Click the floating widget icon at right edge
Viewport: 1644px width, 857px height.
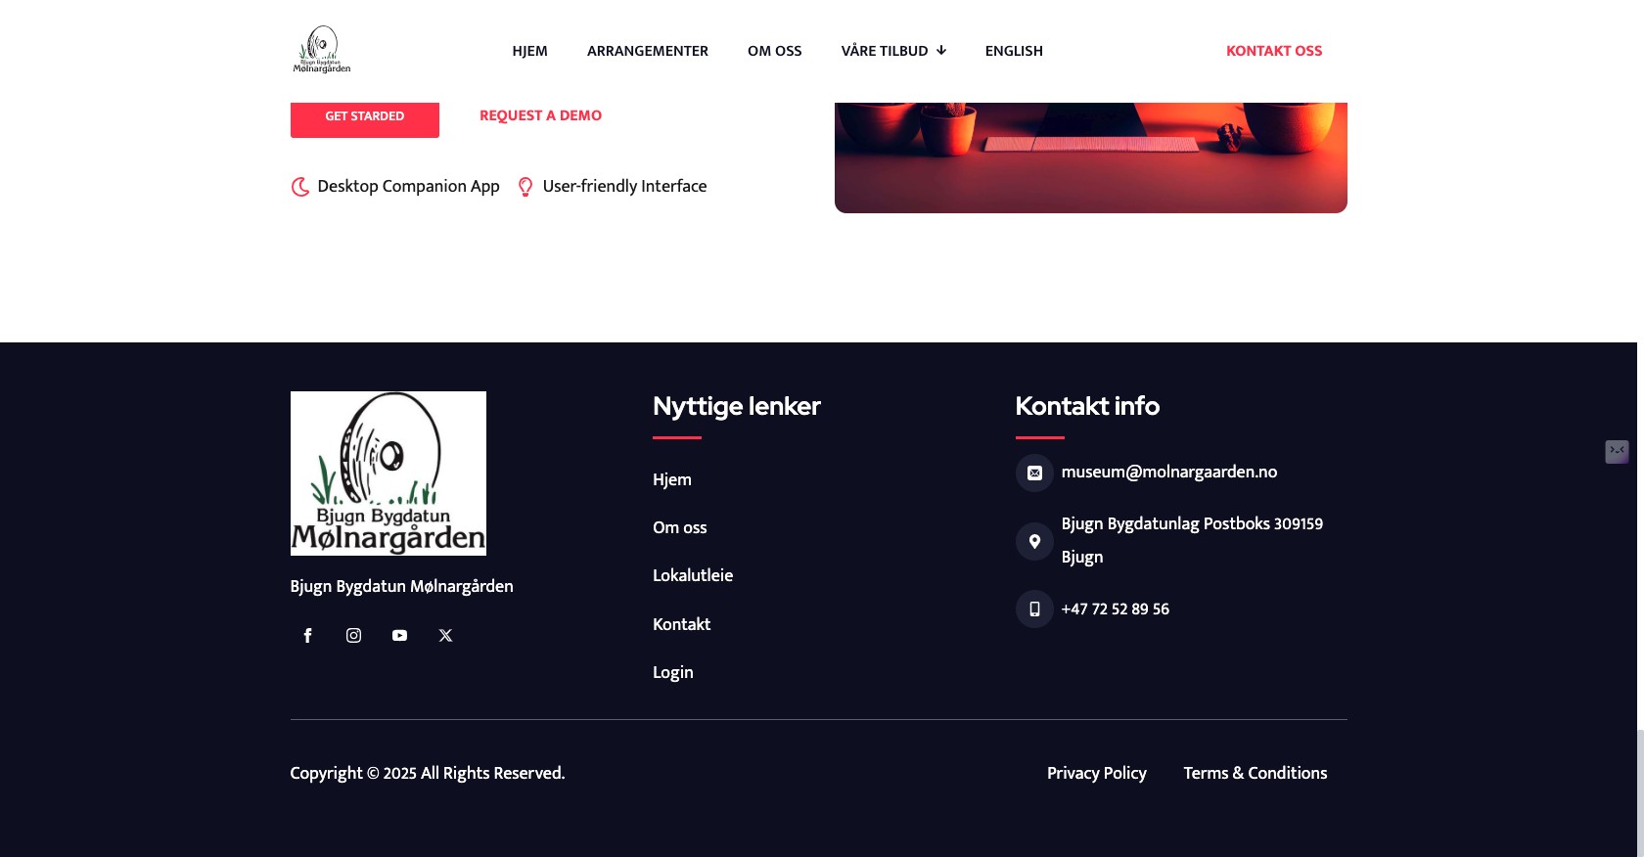tap(1617, 451)
